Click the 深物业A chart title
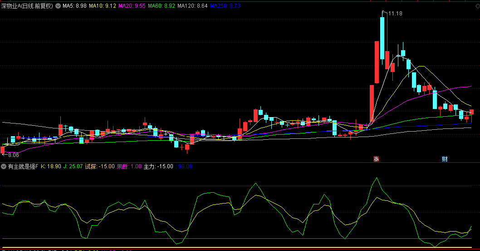Screen dimensions: 480x251 pos(27,6)
